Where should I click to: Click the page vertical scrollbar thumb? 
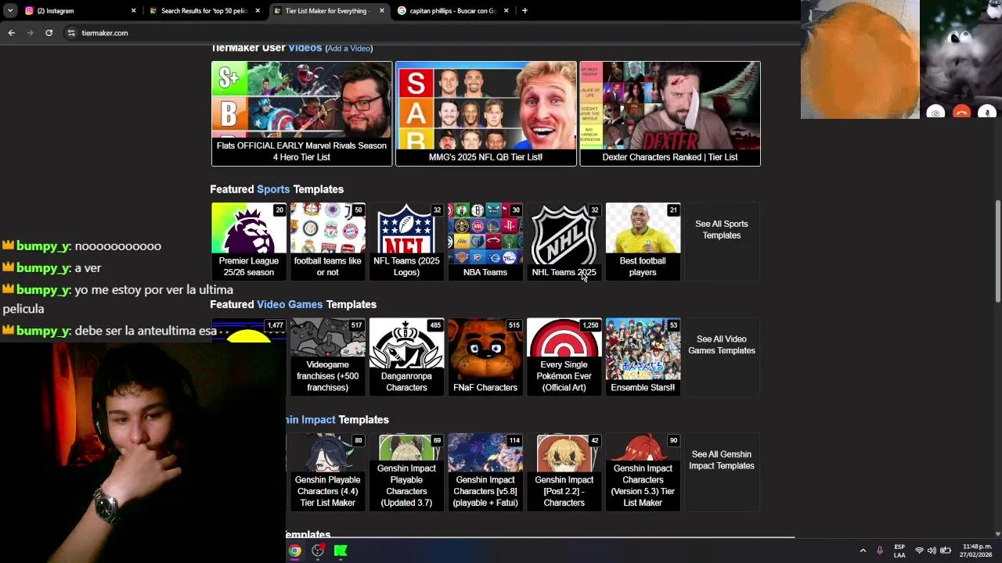pyautogui.click(x=997, y=250)
